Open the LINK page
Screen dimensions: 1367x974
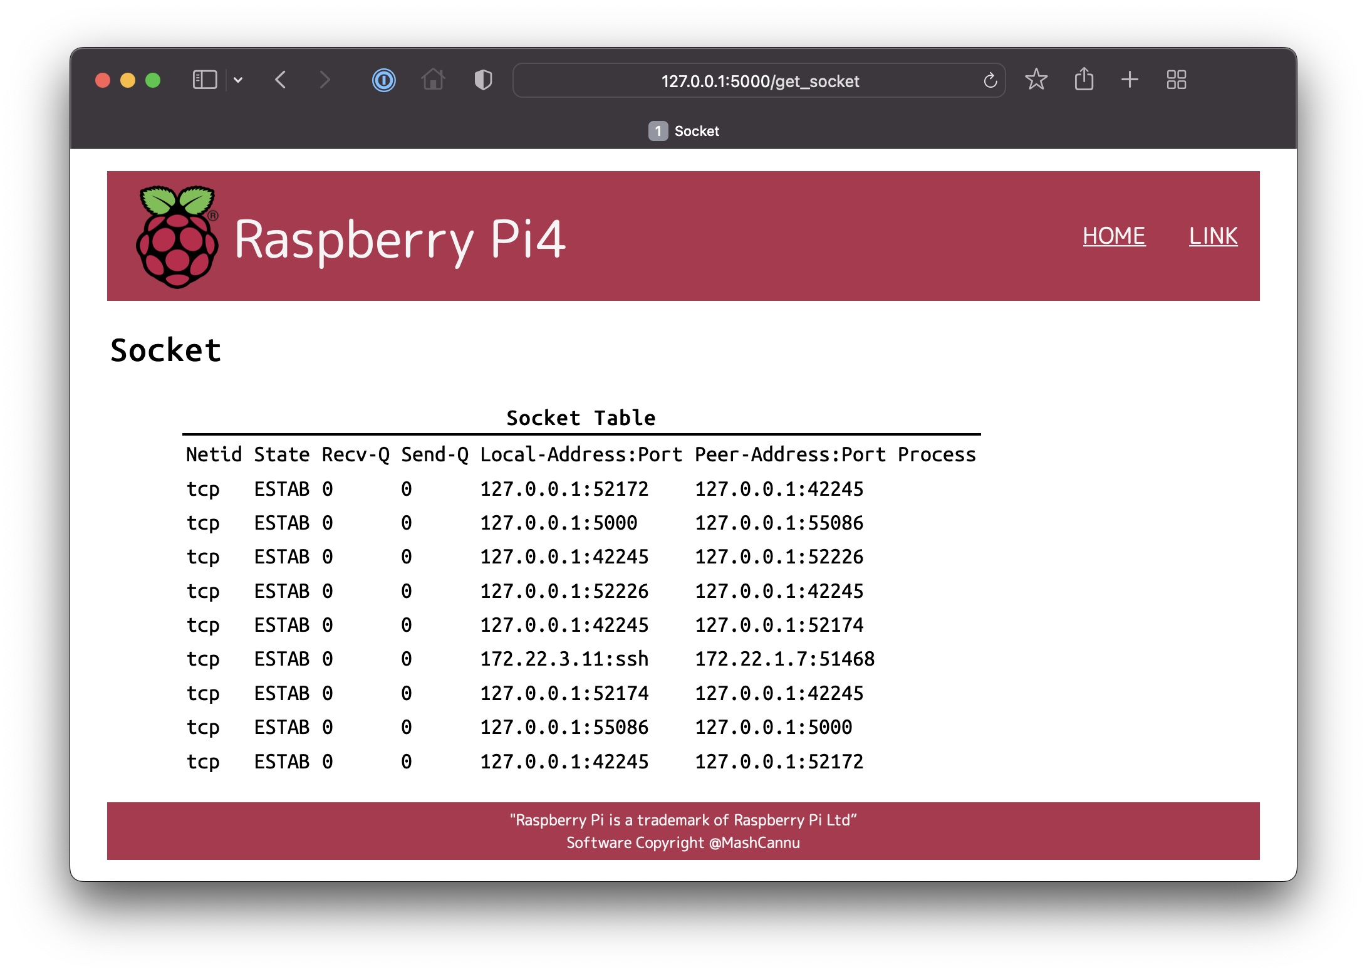(x=1213, y=236)
